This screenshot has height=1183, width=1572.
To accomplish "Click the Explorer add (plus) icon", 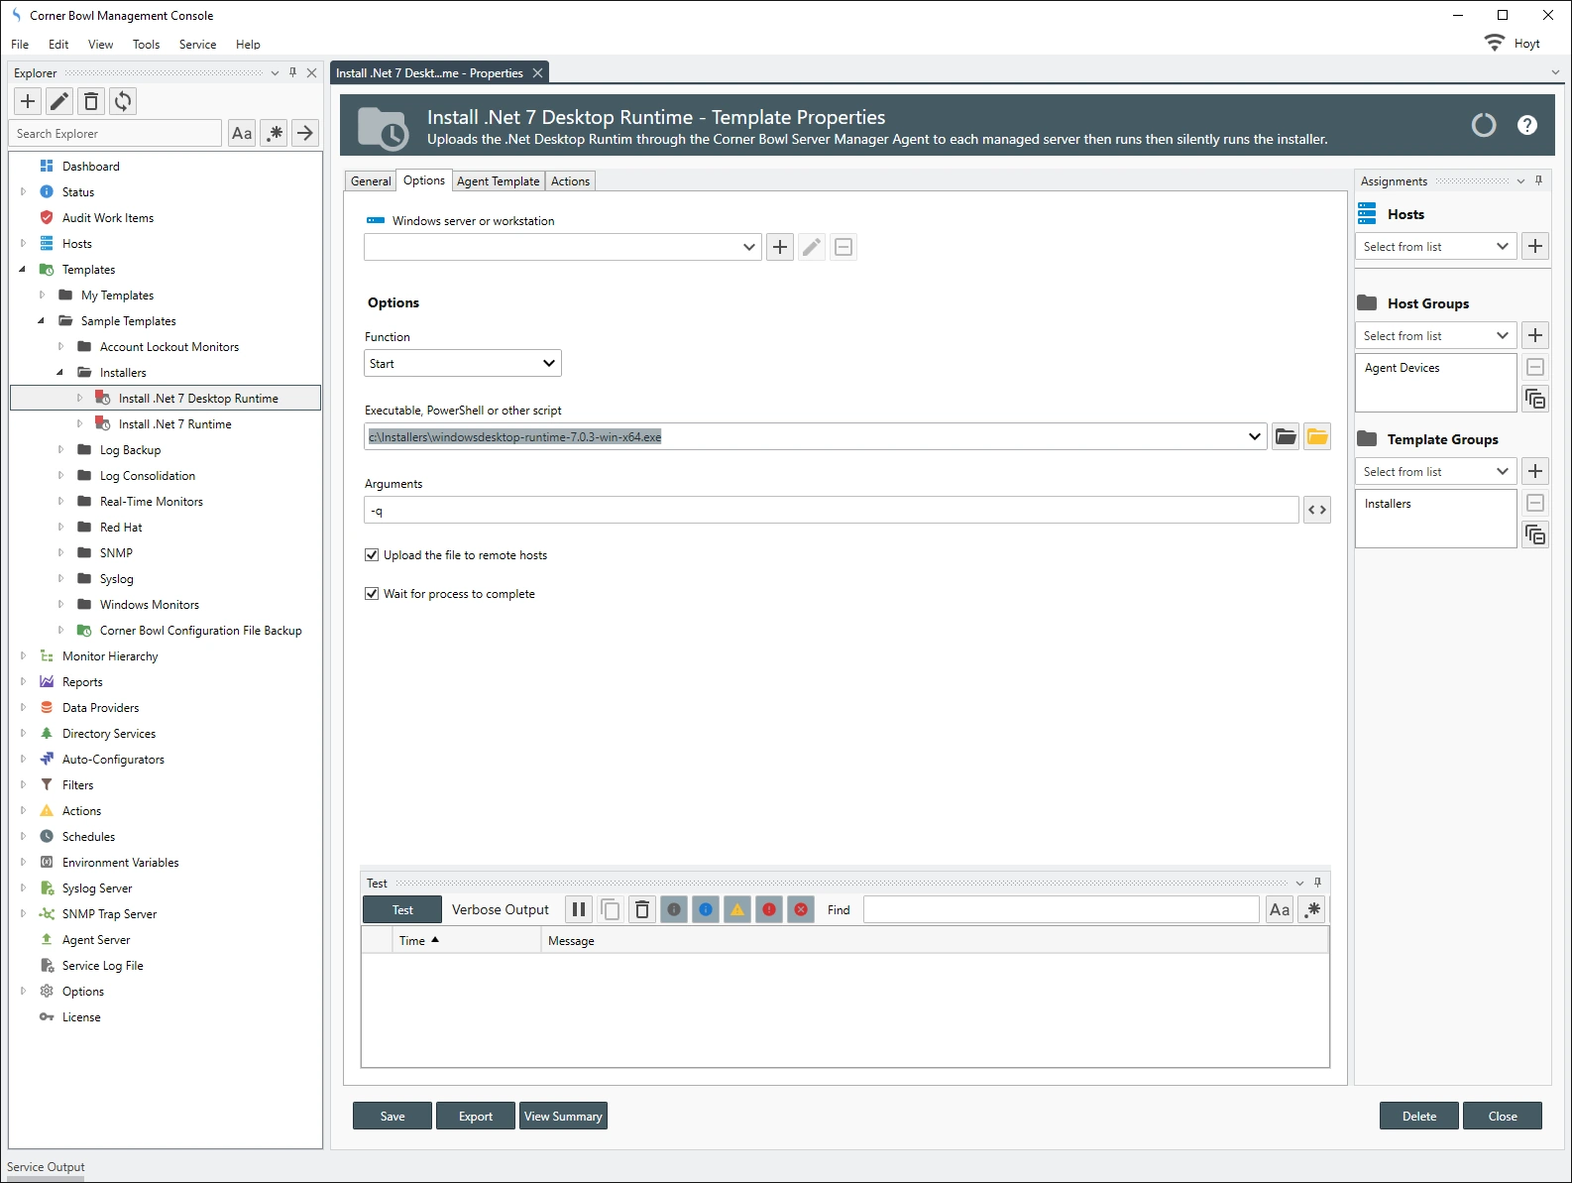I will [x=28, y=101].
